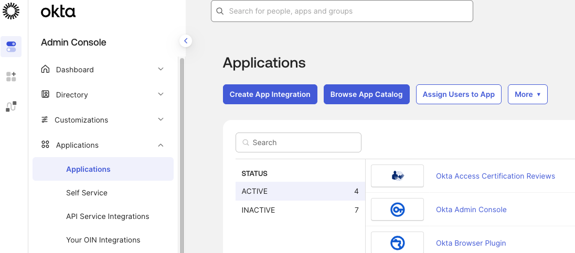Click the Directory contact icon
Screen dimensions: 575x253
pyautogui.click(x=45, y=94)
